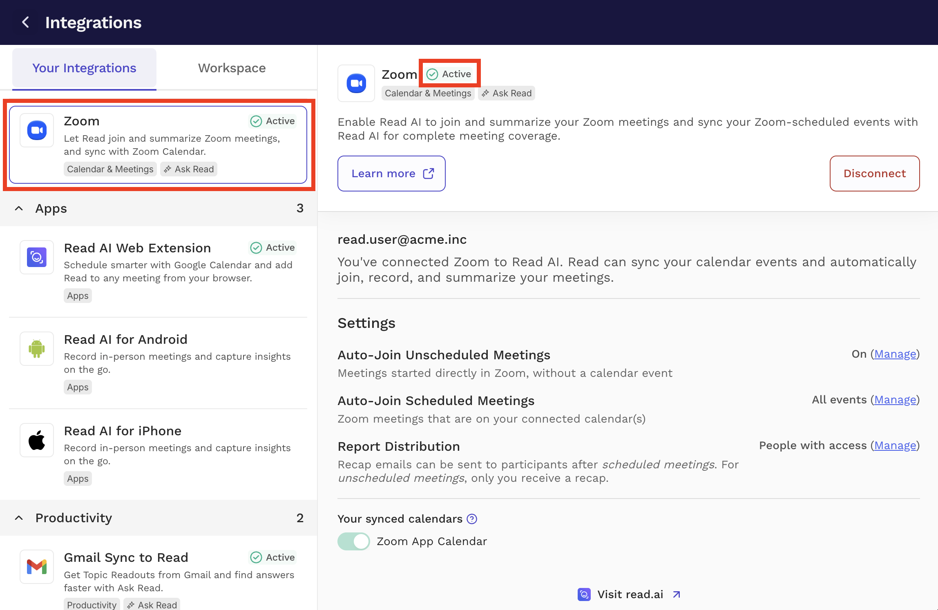Click the Gmail envelope icon
938x610 pixels.
click(x=37, y=567)
